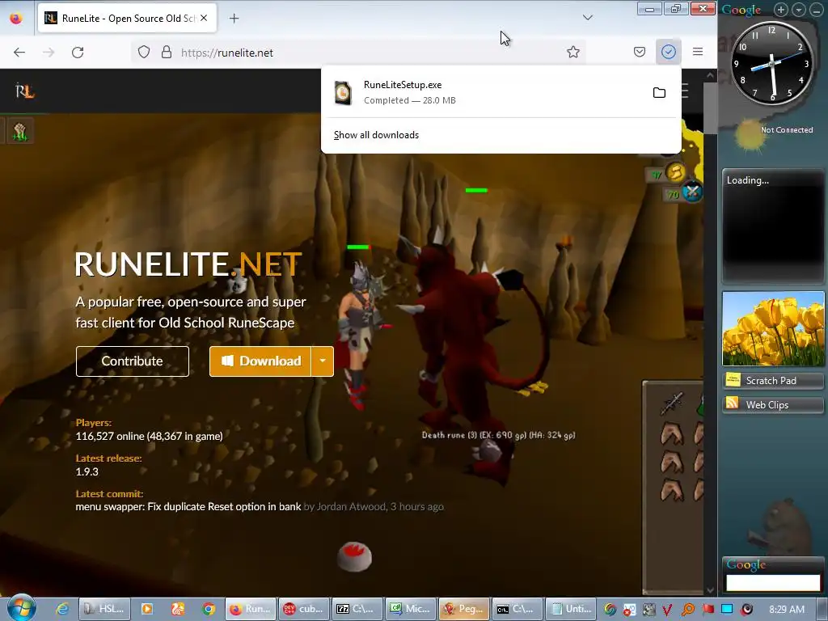Open the UC Browser taskbar icon
Screen dimensions: 828x621
(x=178, y=609)
